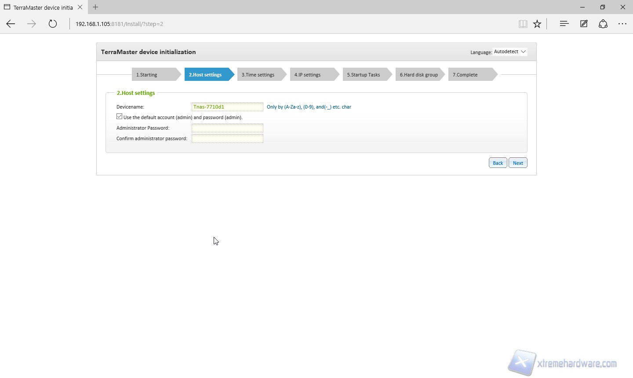This screenshot has height=378, width=633.
Task: Click the Make a Web Note icon
Action: (x=584, y=24)
